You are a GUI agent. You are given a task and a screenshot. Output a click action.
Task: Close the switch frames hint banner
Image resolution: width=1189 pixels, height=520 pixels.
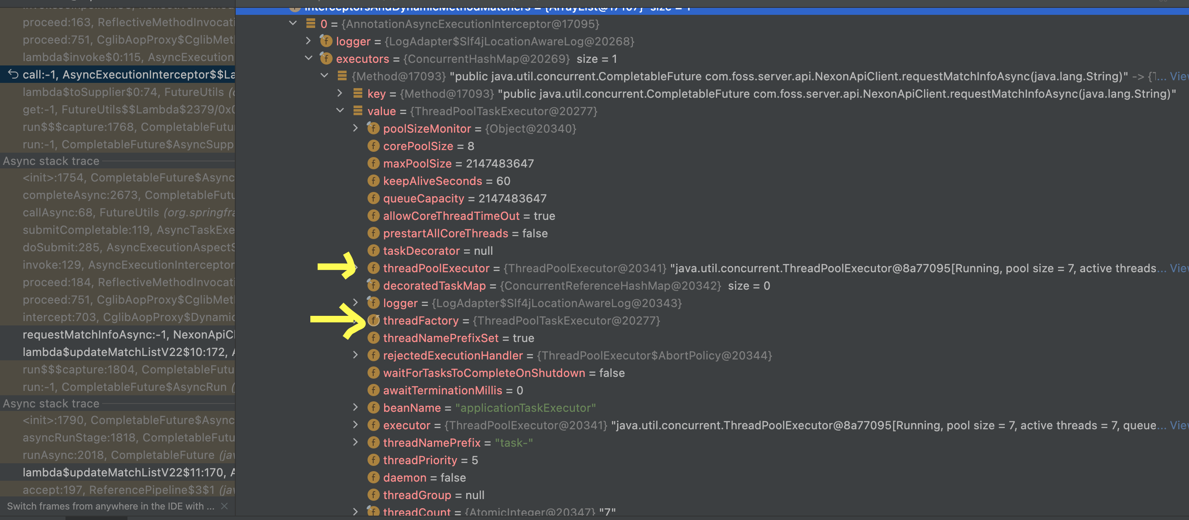coord(224,506)
